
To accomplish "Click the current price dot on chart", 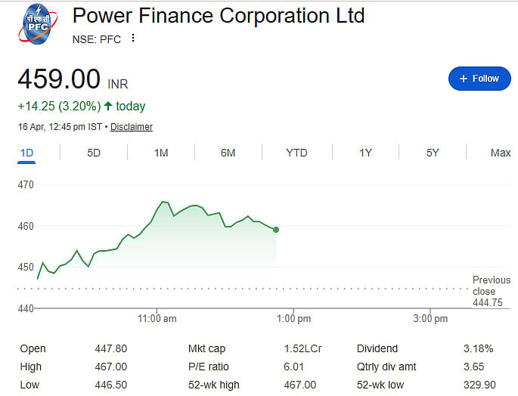I will point(276,230).
